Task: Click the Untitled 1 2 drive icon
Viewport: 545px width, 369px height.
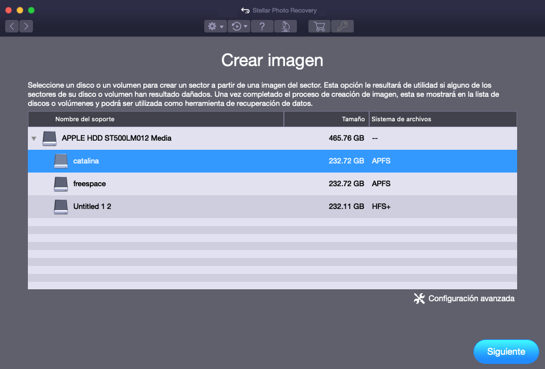Action: click(x=61, y=207)
